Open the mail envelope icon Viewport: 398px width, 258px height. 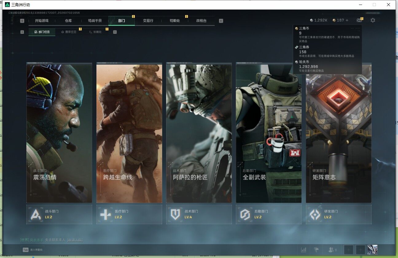tap(359, 20)
